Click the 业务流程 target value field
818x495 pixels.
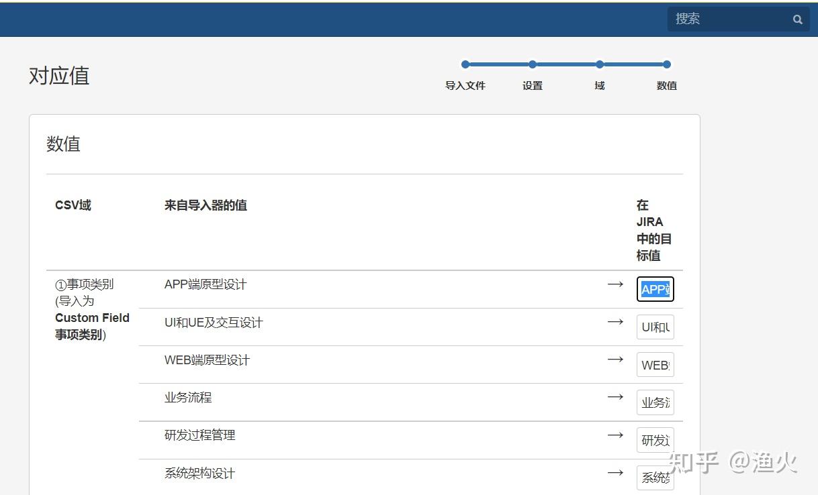click(x=655, y=402)
